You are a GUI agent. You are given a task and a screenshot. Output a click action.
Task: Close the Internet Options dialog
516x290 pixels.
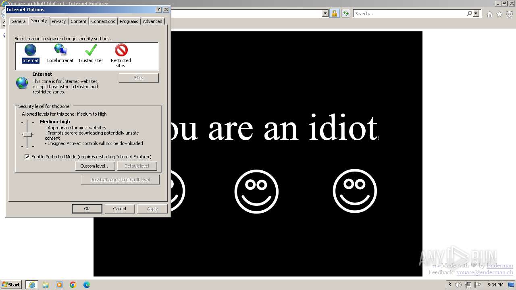pyautogui.click(x=166, y=10)
